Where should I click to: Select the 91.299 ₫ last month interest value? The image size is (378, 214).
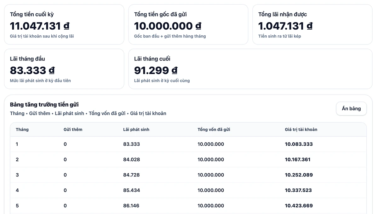coord(156,70)
